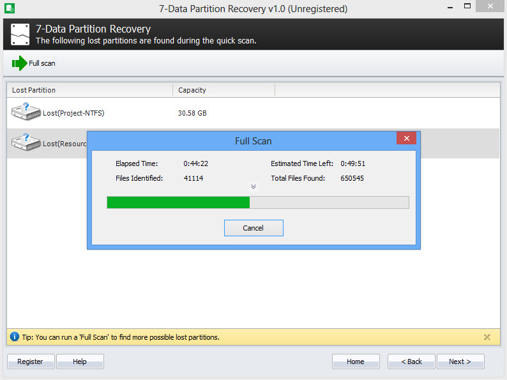This screenshot has height=380, width=507.
Task: Select the Lost(Resource) partition drive icon
Action: coord(26,142)
